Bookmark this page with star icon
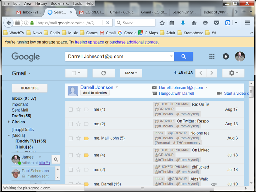The image size is (256, 192). click(x=162, y=23)
